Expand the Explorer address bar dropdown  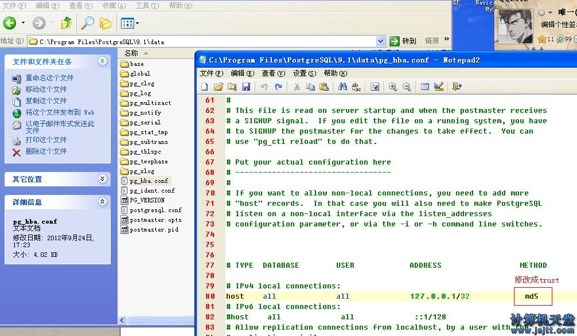pos(380,41)
